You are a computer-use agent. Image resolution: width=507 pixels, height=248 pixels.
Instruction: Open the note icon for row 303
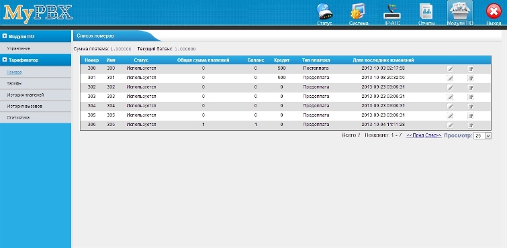[471, 97]
